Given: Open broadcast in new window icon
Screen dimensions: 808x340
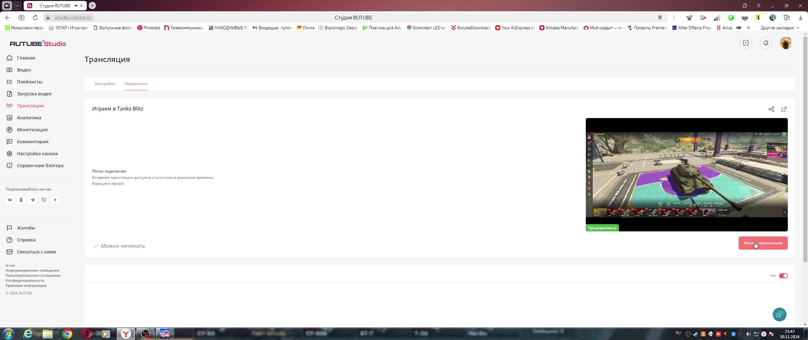Looking at the screenshot, I should tap(784, 109).
